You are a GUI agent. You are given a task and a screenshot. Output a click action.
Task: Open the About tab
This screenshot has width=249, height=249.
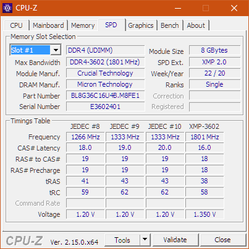196,25
